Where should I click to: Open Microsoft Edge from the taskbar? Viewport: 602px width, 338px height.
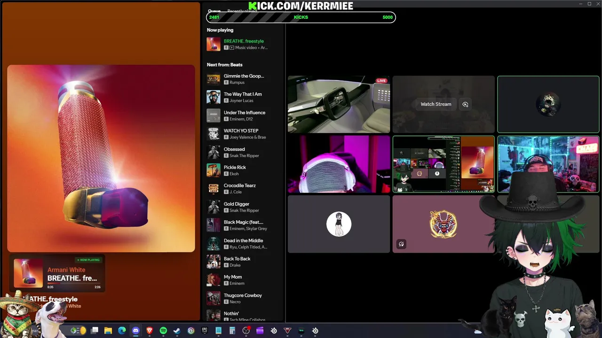(122, 330)
